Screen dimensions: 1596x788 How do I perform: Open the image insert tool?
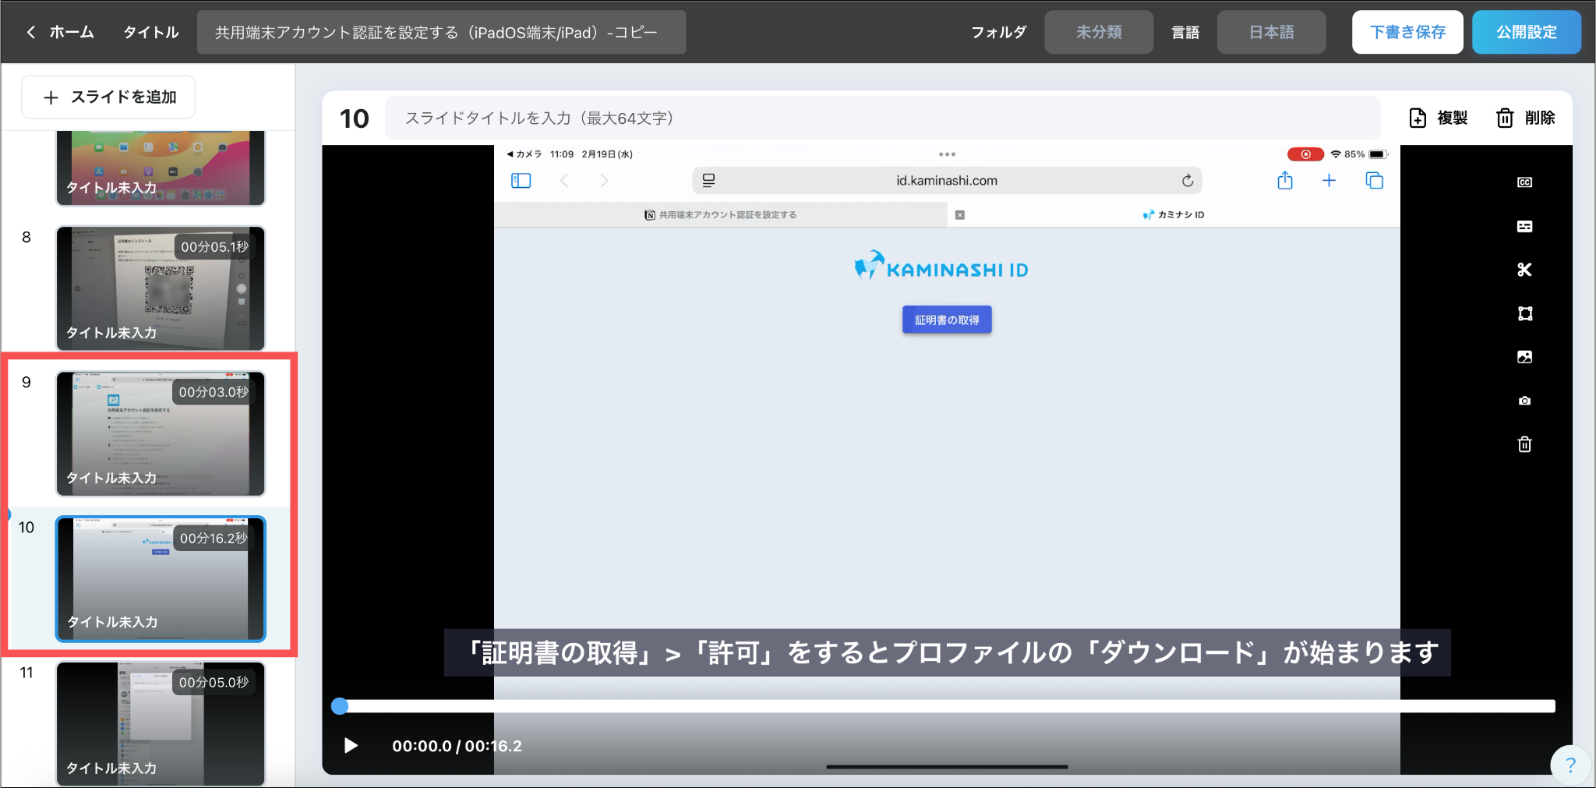[1525, 357]
